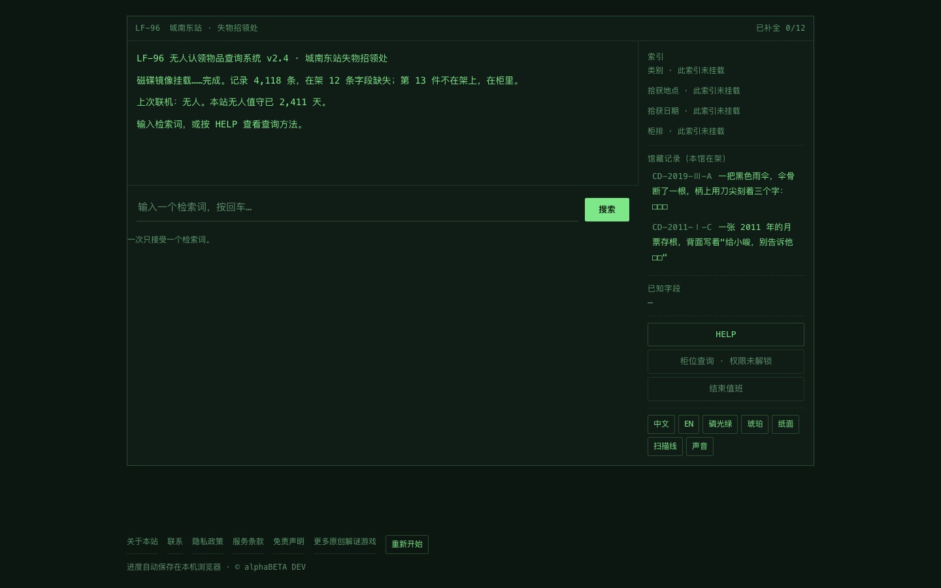Click the 拾获日期 · 此索引未挂载 index row

[694, 111]
